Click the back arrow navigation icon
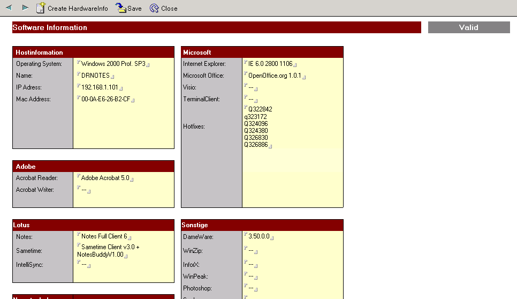This screenshot has width=517, height=299. coord(9,8)
